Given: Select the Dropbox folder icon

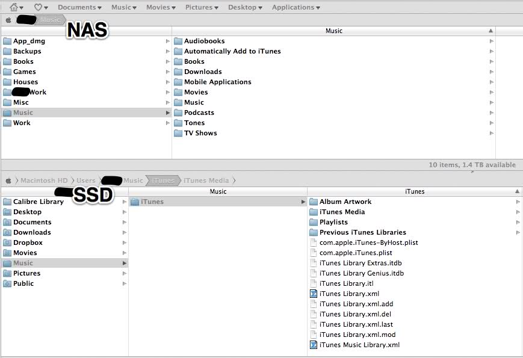Looking at the screenshot, I should (7, 242).
